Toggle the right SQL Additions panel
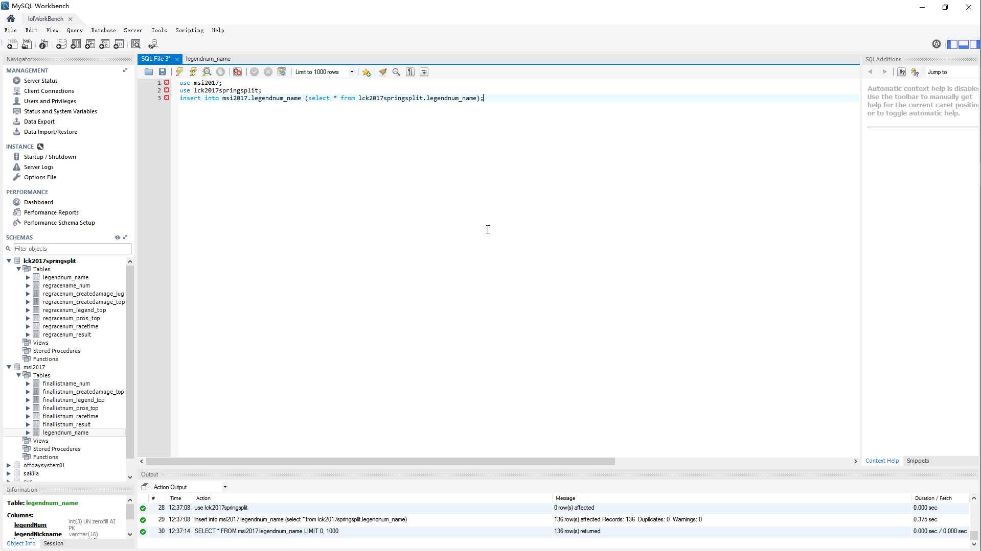Image resolution: width=981 pixels, height=551 pixels. click(974, 44)
